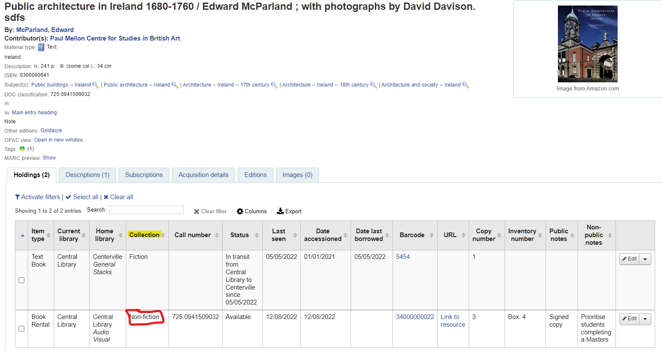This screenshot has width=662, height=351.
Task: Sort by Barcode column arrows
Action: click(432, 235)
